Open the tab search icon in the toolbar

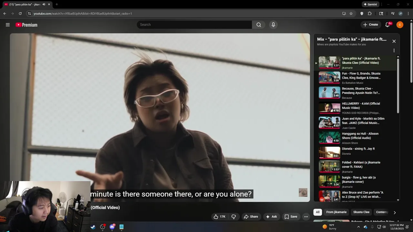pyautogui.click(x=381, y=14)
